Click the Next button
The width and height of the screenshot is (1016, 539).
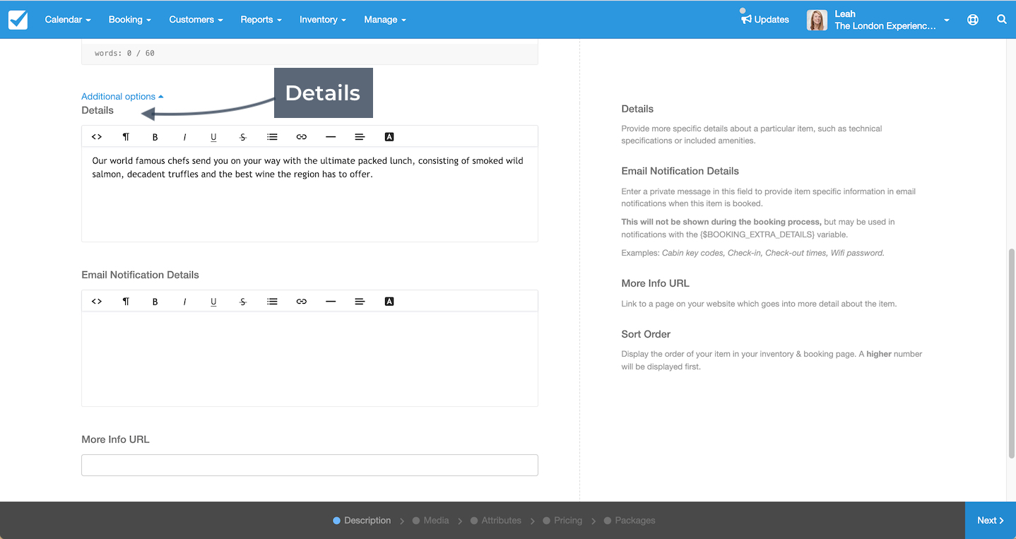coord(991,521)
